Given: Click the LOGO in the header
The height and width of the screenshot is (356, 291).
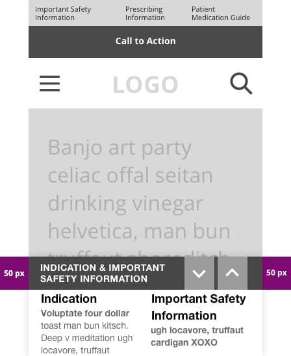Looking at the screenshot, I should (x=145, y=84).
